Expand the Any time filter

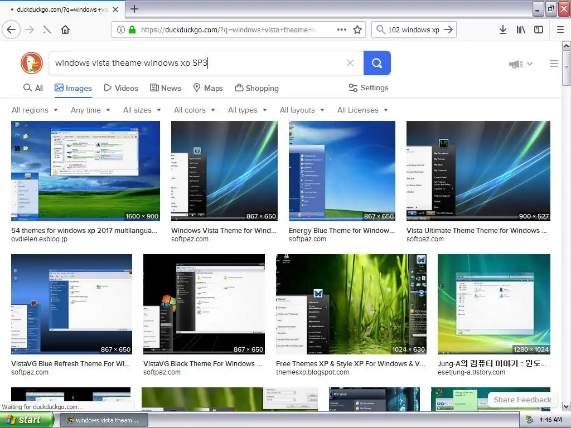90,110
